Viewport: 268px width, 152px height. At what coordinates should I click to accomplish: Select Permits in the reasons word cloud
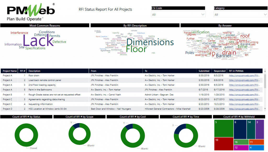[x=55, y=36]
